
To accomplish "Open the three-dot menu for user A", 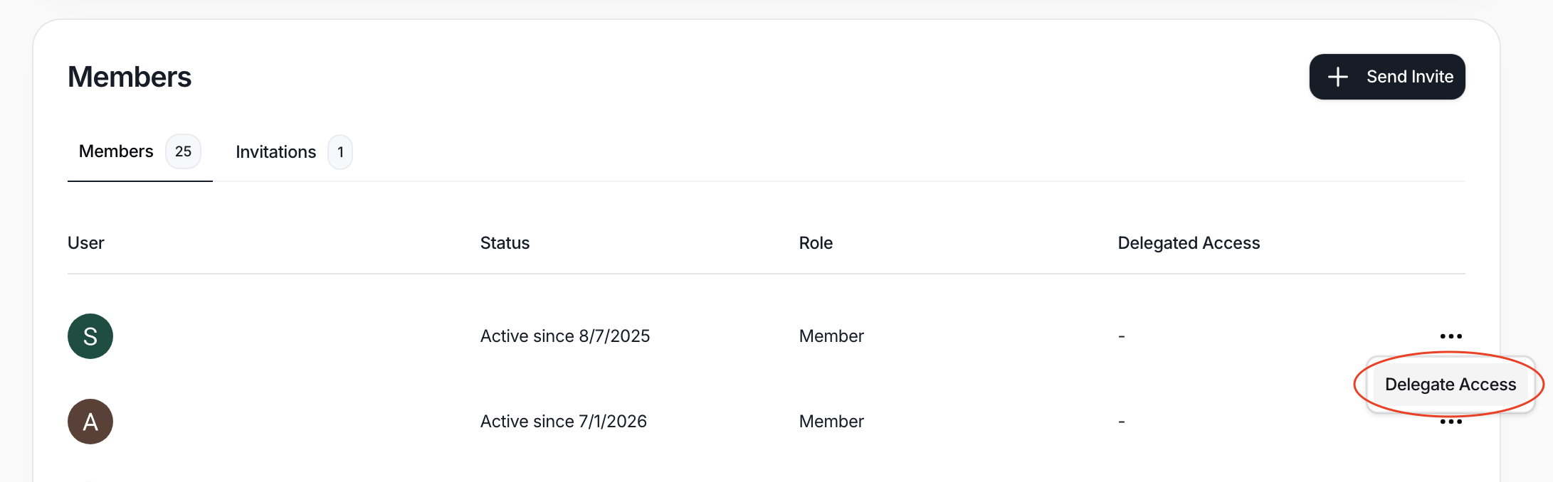I will pos(1451,422).
